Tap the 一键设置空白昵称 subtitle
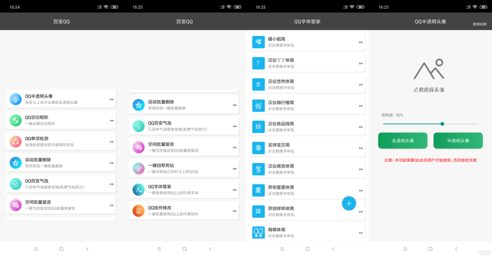492x256 pixels. coord(40,123)
